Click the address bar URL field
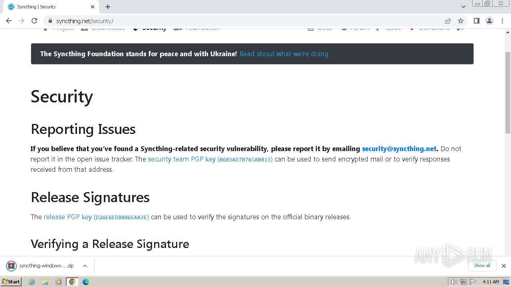Screen dimensions: 511x287 click(x=248, y=21)
